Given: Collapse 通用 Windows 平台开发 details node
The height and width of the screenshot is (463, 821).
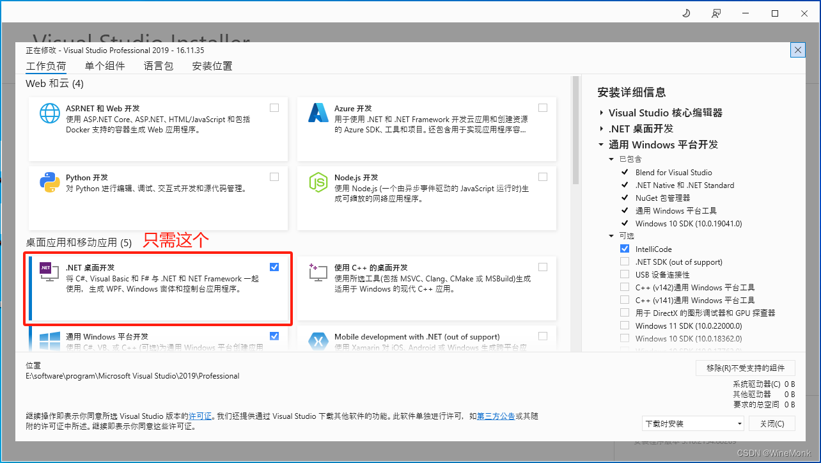Looking at the screenshot, I should (602, 145).
